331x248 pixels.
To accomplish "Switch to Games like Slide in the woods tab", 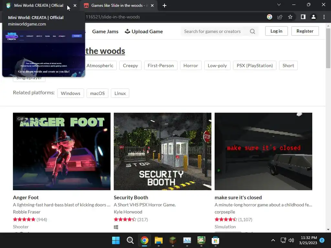I will (118, 5).
